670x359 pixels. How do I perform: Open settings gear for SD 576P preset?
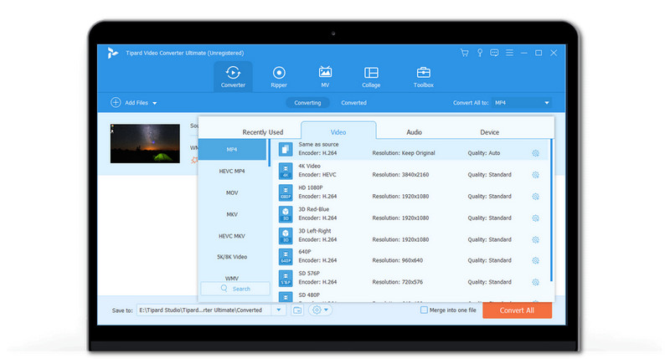coord(535,282)
